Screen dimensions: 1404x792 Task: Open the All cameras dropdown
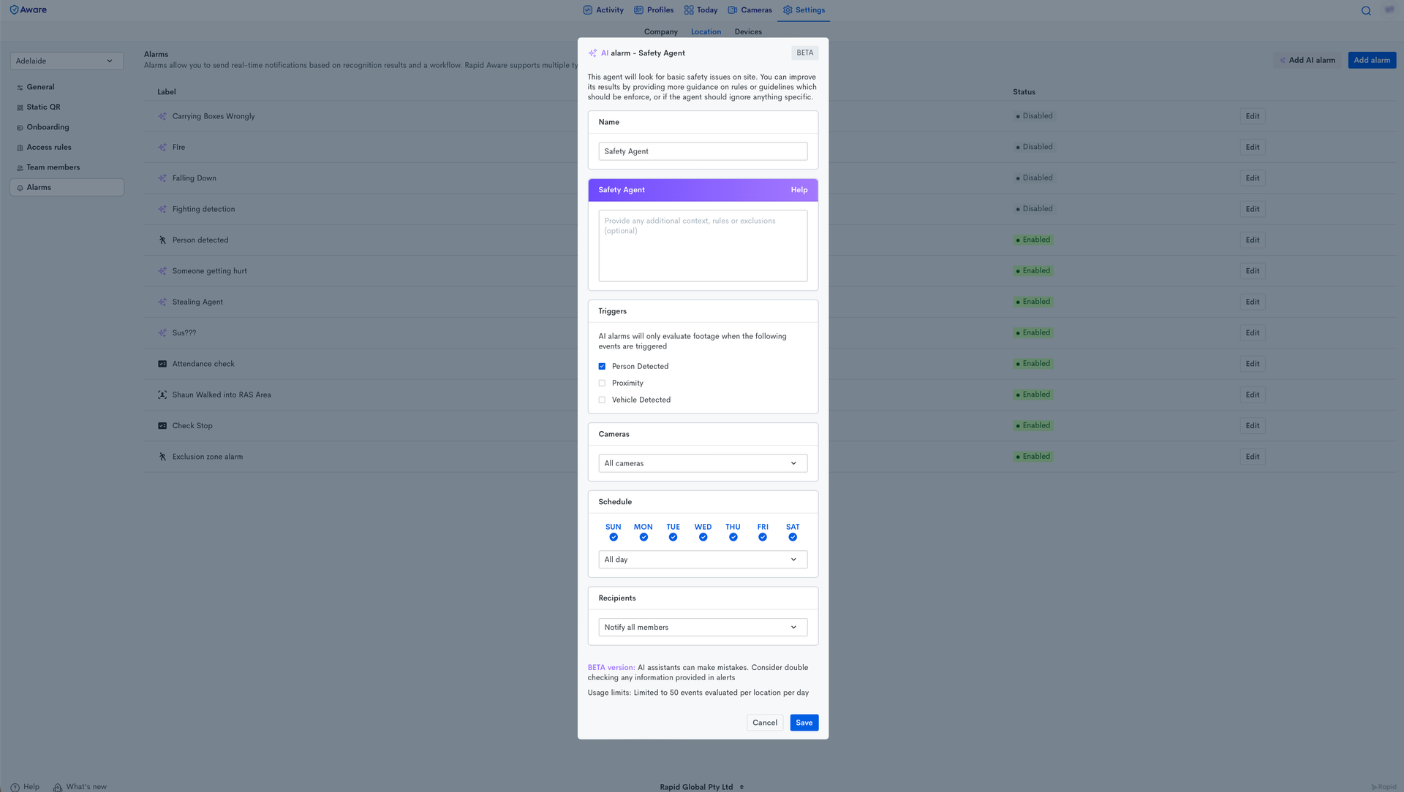702,463
